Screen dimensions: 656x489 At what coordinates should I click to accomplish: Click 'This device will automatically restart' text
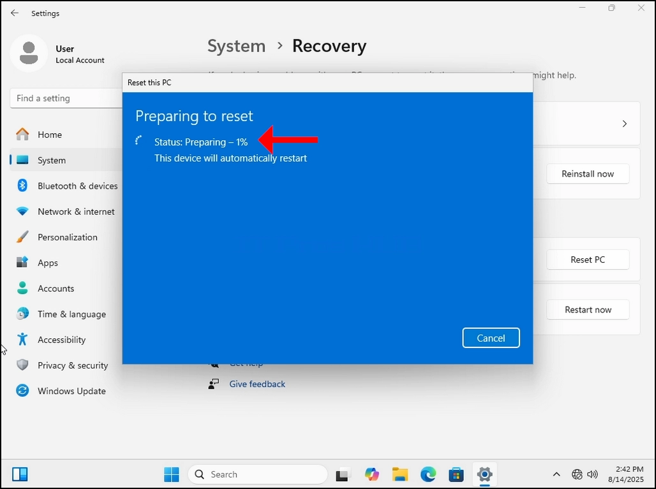tap(230, 158)
